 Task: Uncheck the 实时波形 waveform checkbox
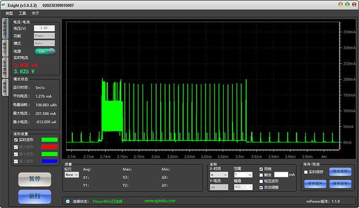pos(16,139)
